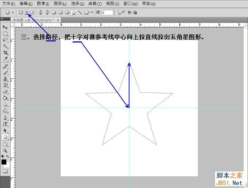Open the 滤镜 (Filter) menu
This screenshot has height=188, width=248.
95,4
